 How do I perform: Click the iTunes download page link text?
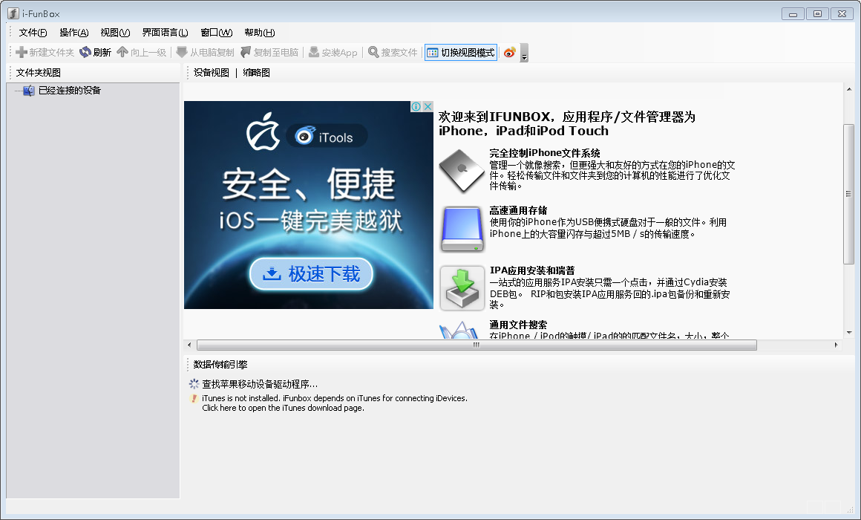283,408
